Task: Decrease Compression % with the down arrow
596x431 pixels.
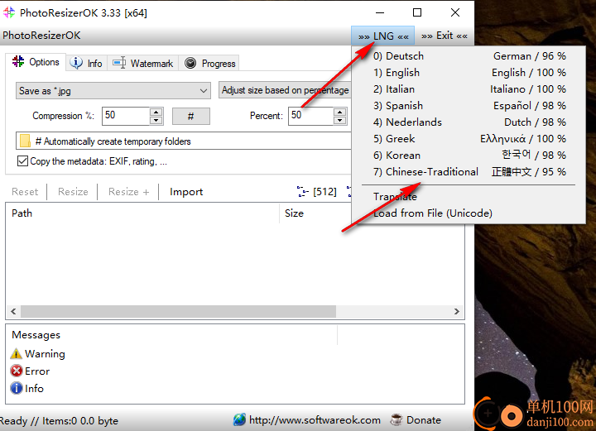Action: (x=156, y=121)
